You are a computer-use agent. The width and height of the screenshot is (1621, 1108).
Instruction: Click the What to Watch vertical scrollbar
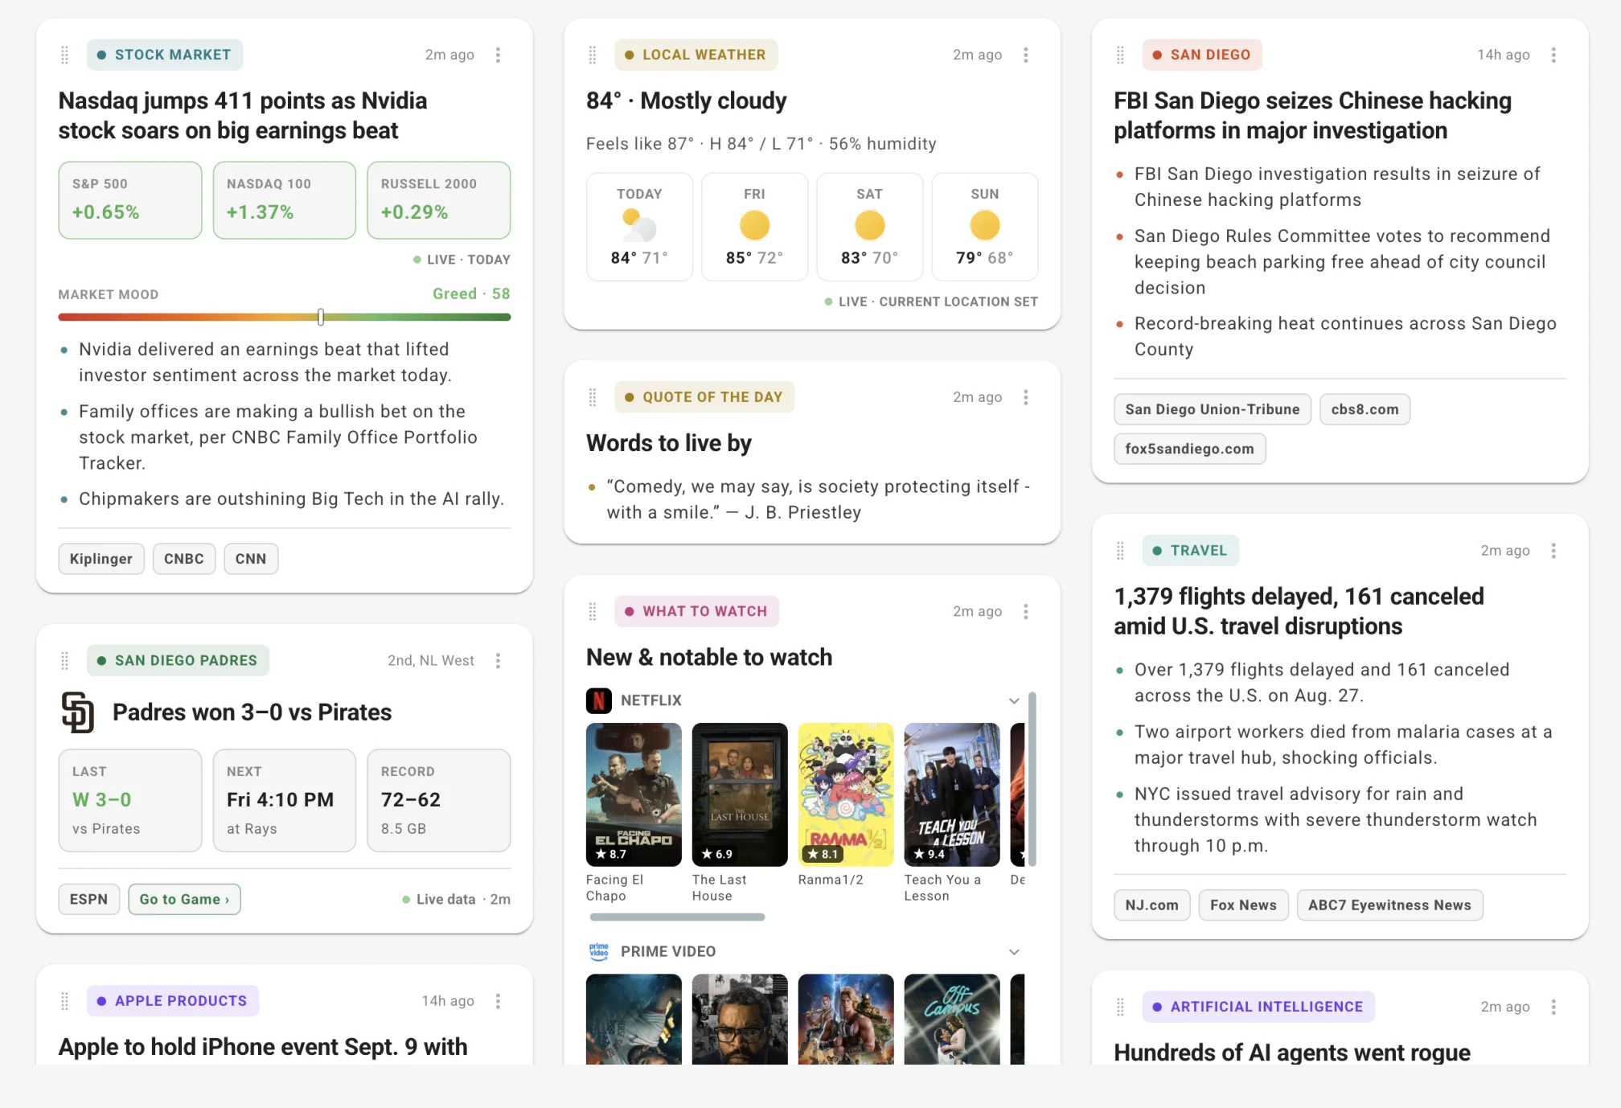(1032, 779)
